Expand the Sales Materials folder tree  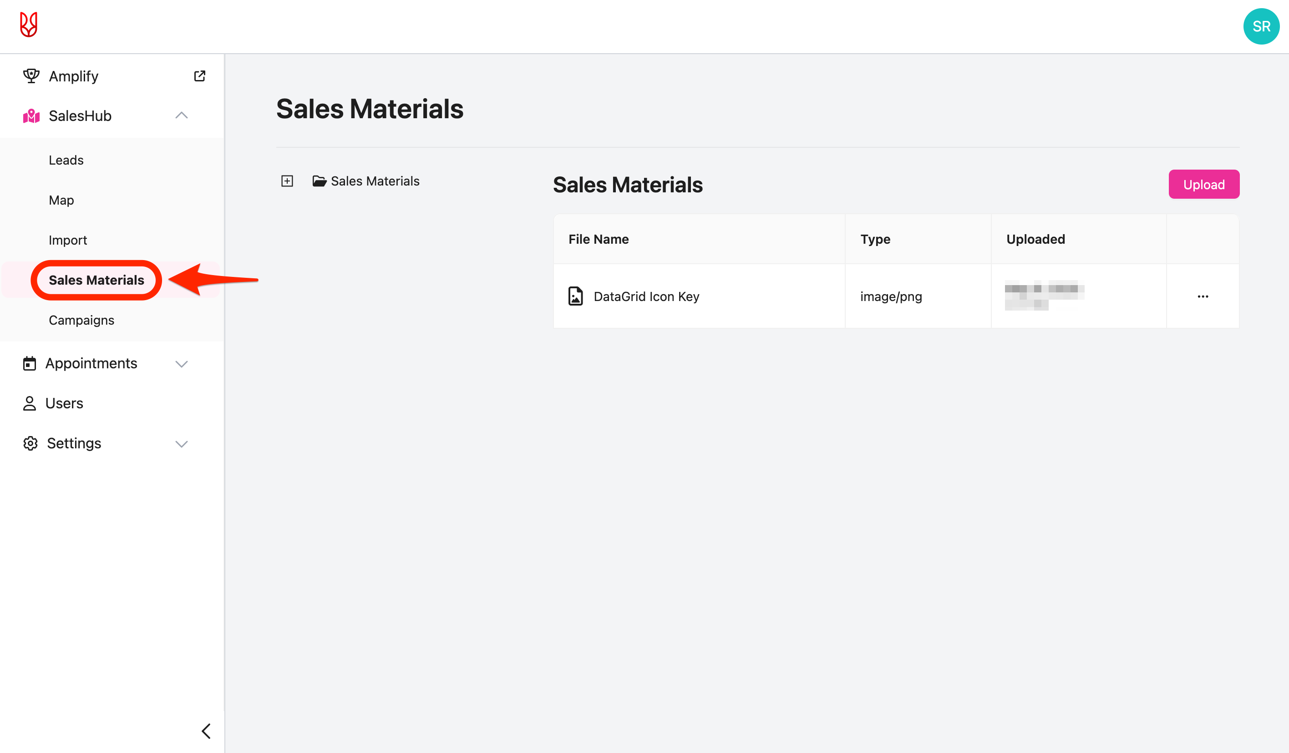pyautogui.click(x=287, y=181)
